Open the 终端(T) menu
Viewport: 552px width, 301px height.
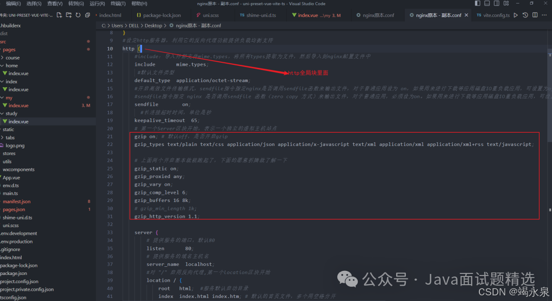tap(118, 4)
